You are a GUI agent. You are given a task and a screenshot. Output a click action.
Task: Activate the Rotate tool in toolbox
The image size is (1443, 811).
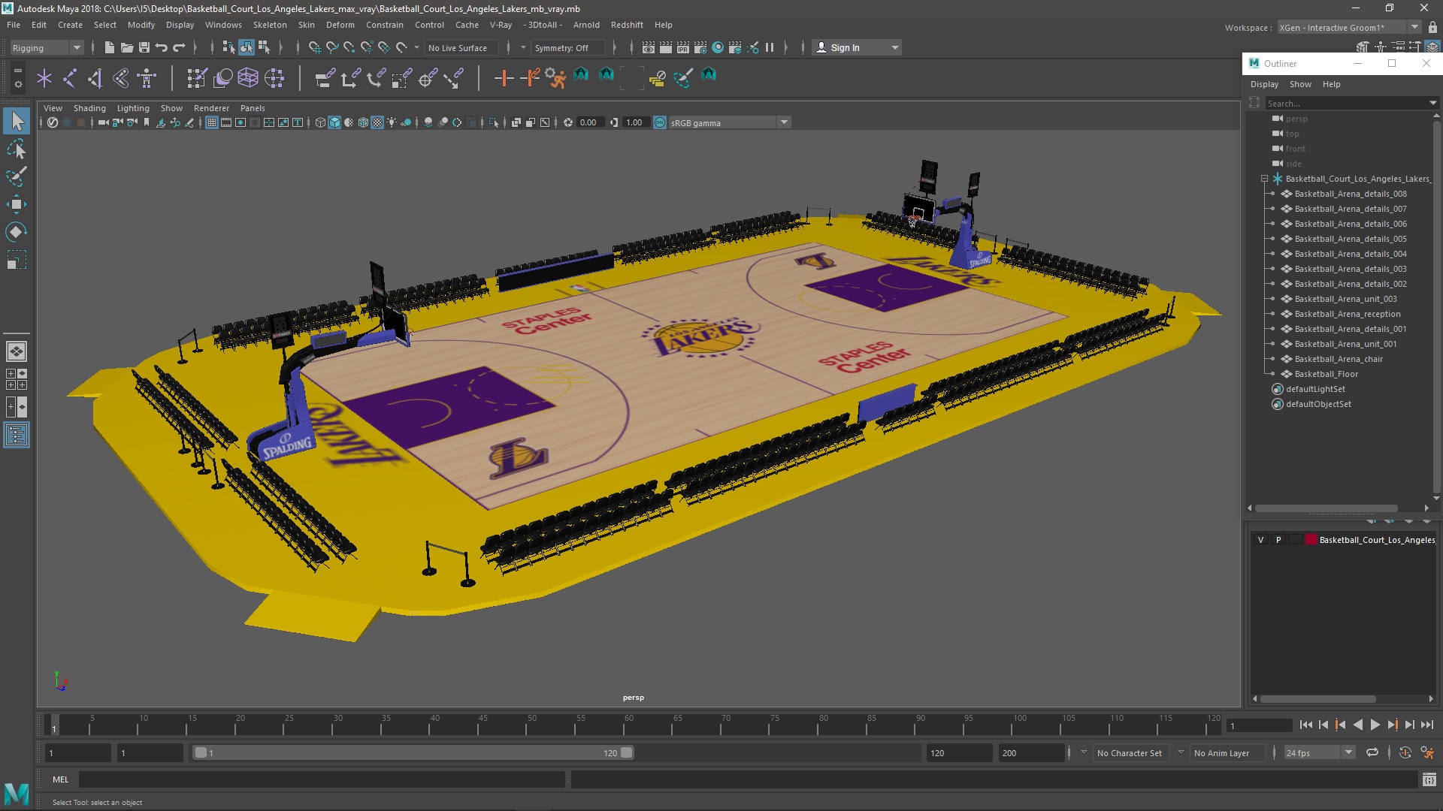[x=17, y=231]
